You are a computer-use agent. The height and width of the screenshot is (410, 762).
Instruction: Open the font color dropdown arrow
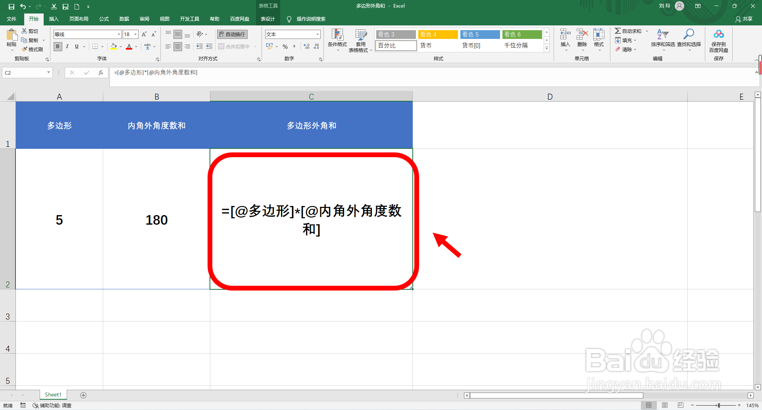point(136,46)
